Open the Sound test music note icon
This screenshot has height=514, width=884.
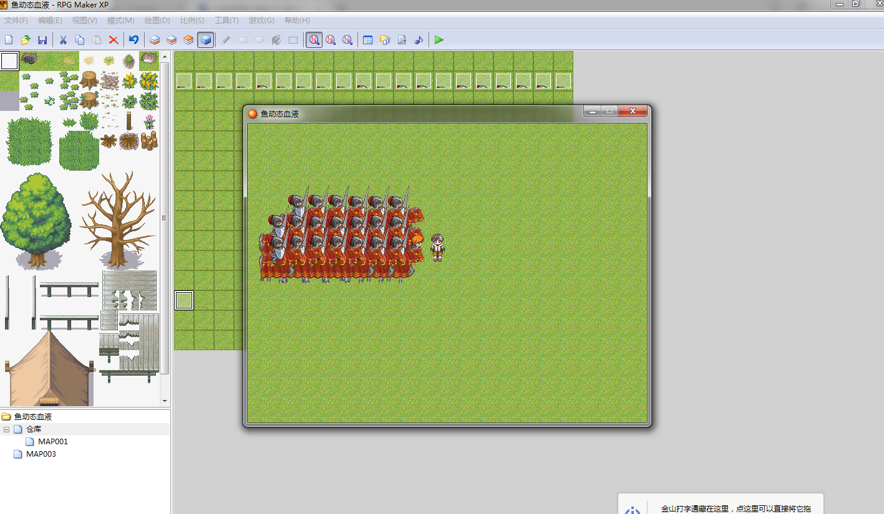(x=419, y=40)
